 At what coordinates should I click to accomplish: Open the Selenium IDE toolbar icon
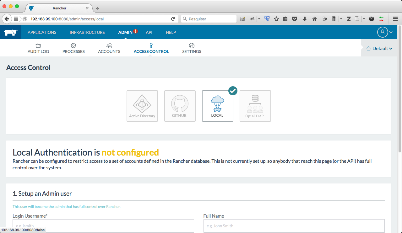point(242,19)
